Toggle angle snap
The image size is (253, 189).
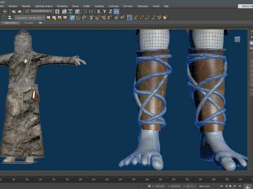(x=98, y=17)
